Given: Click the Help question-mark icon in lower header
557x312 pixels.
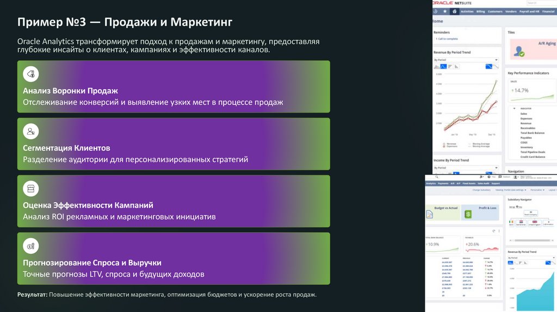Looking at the screenshot, I should point(489,177).
